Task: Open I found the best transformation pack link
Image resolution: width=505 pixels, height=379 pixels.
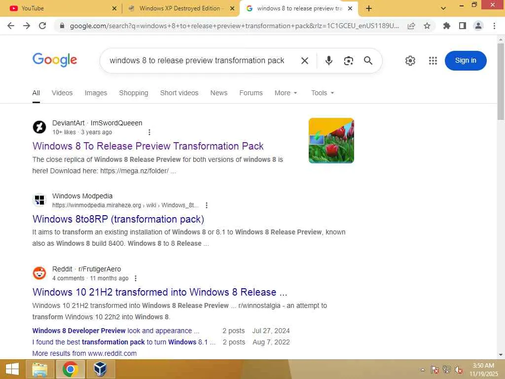Action: coord(124,342)
